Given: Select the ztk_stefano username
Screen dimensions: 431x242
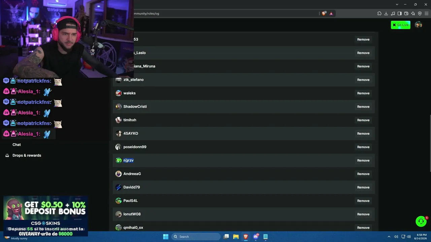Looking at the screenshot, I should [133, 80].
